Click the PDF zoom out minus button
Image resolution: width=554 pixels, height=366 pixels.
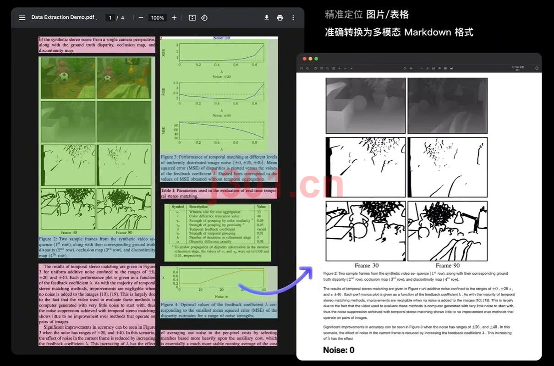tap(141, 18)
